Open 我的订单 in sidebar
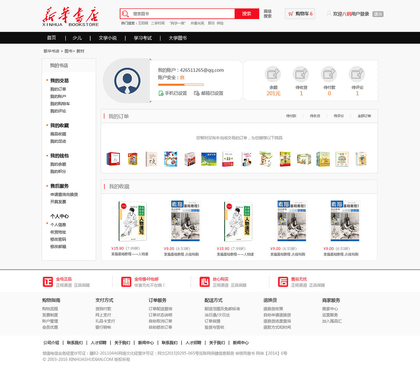 (x=58, y=89)
